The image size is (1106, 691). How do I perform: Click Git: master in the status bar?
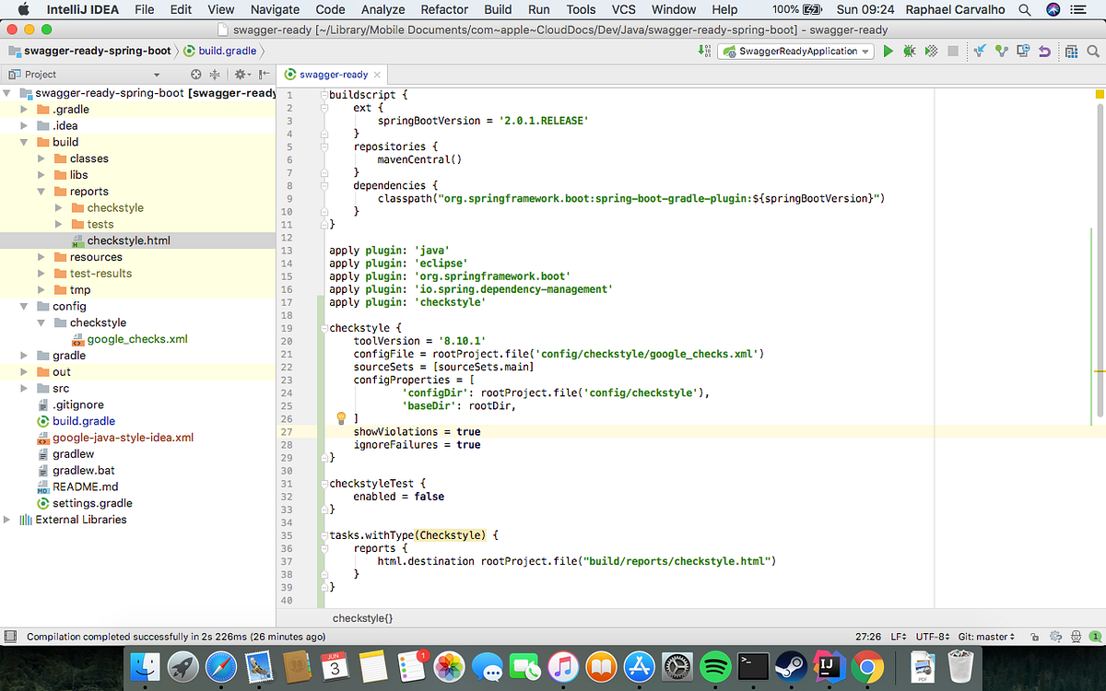click(985, 636)
